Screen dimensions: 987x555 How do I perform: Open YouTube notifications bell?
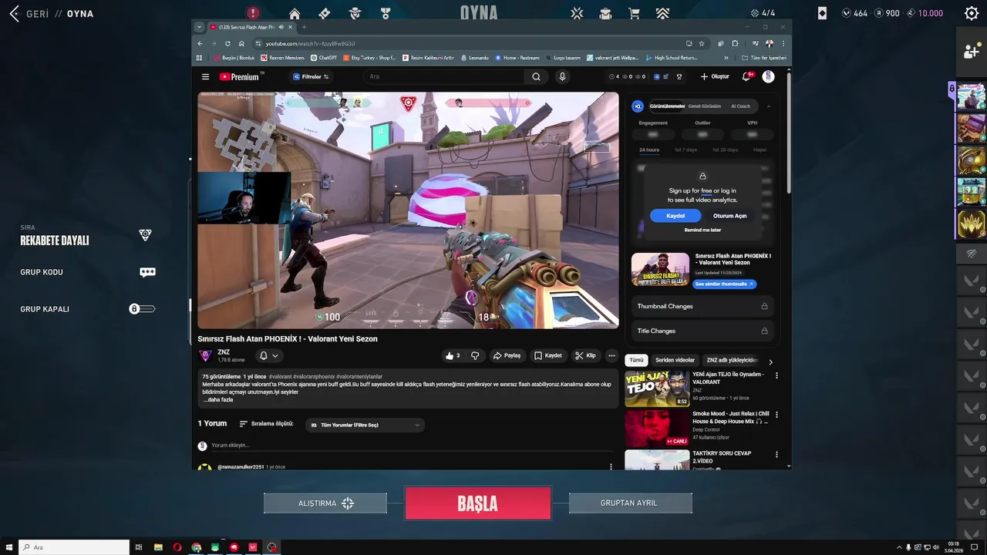(746, 76)
